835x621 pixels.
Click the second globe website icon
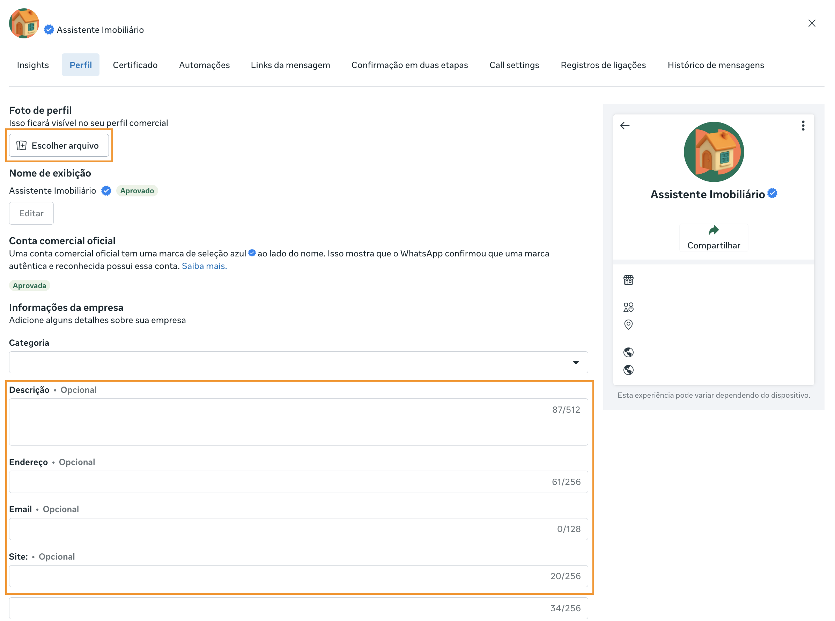coord(628,370)
